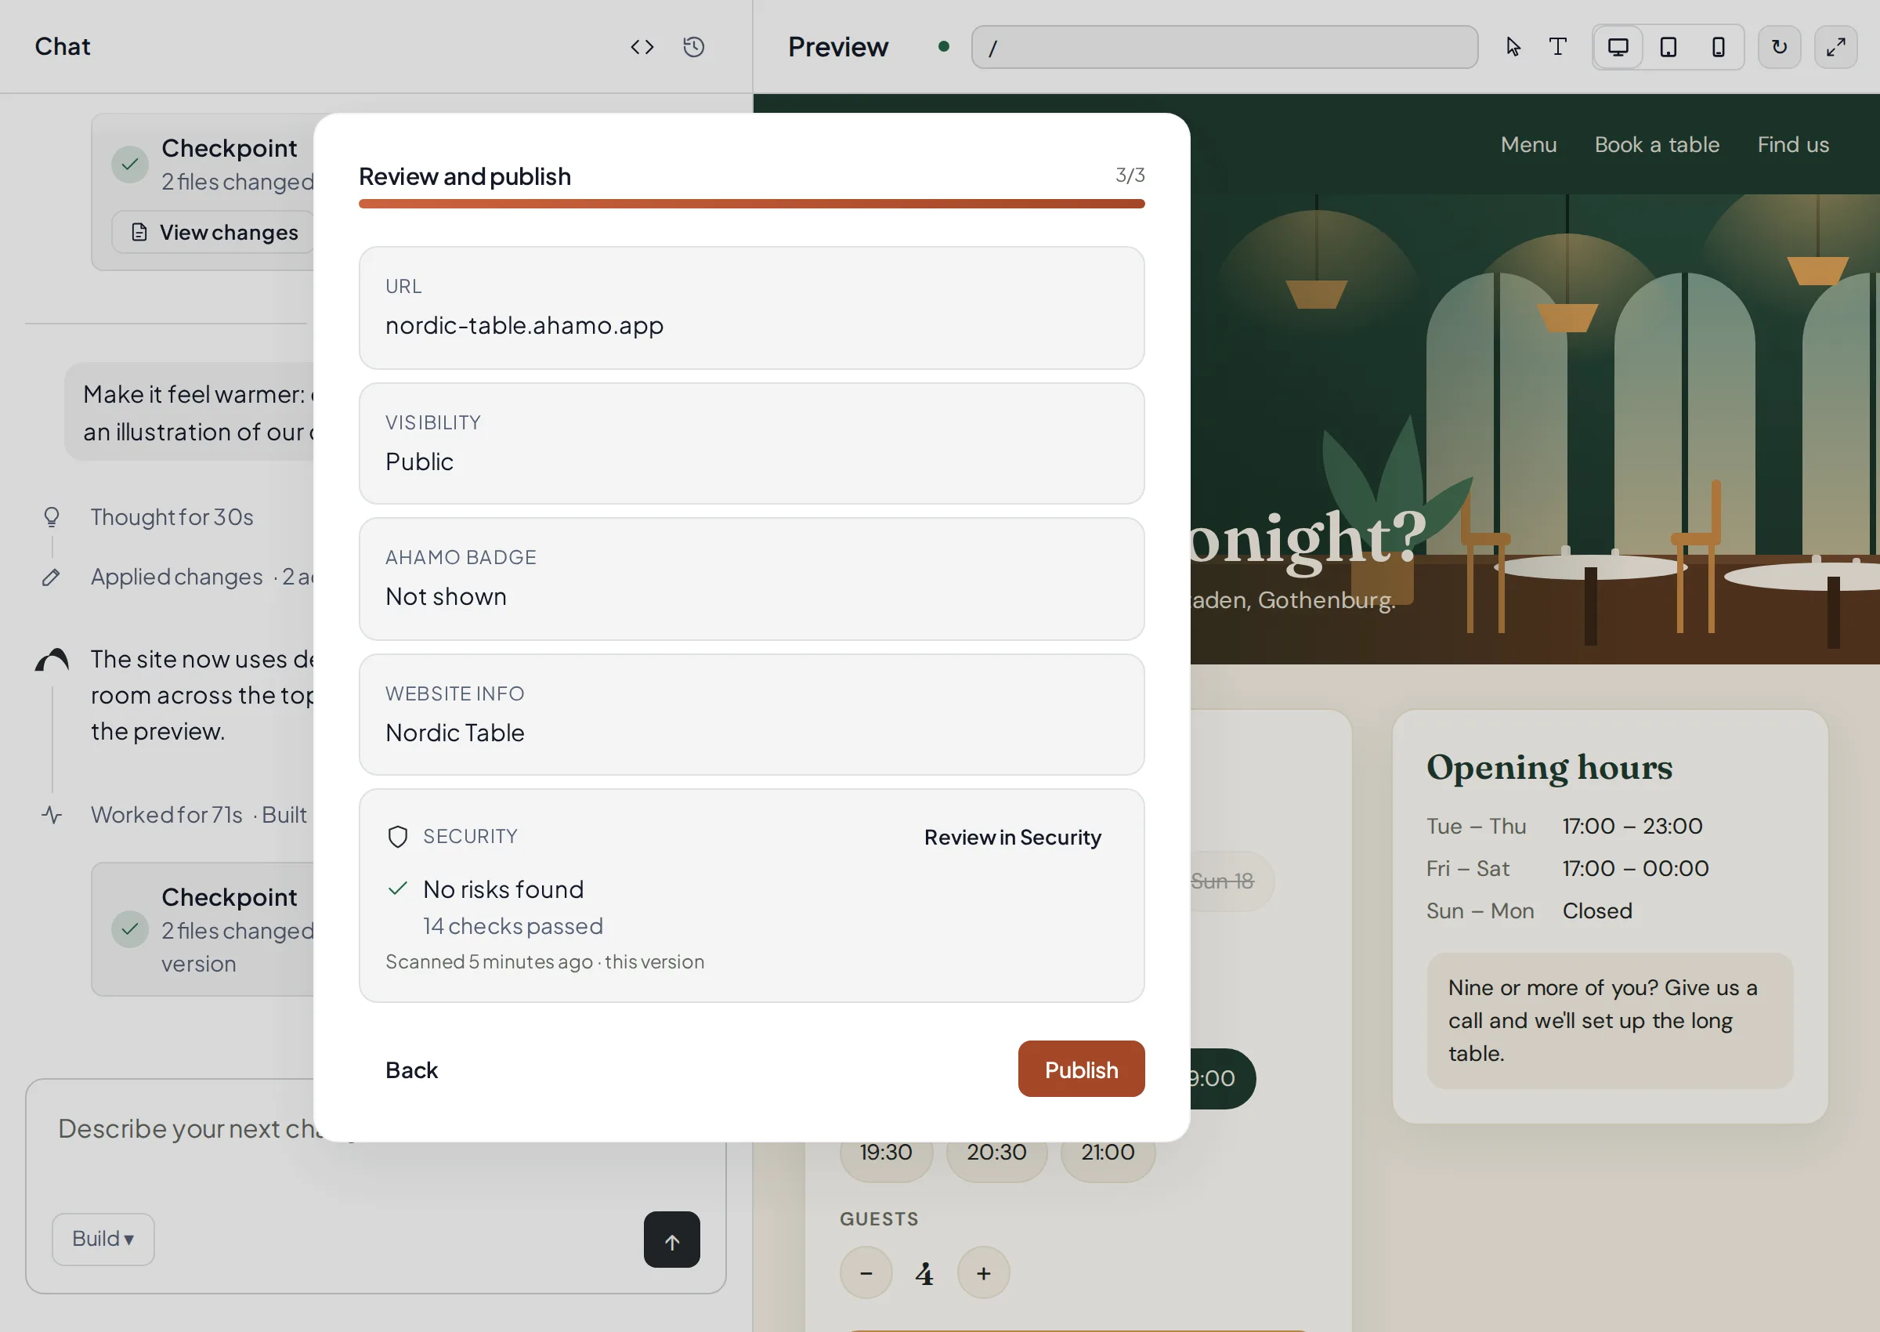The width and height of the screenshot is (1880, 1332).
Task: Switch preview to desktop viewport
Action: point(1618,47)
